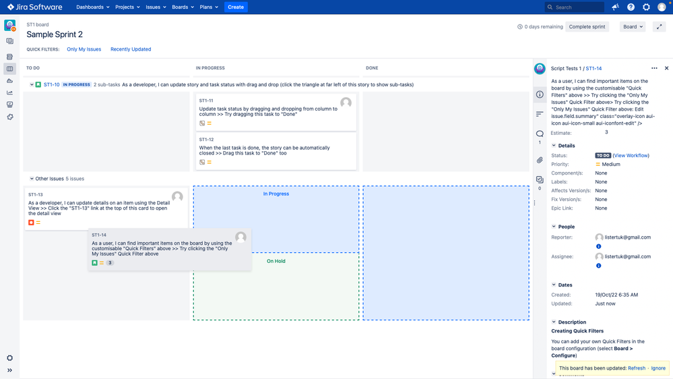Expand the sidebar with double chevron
The width and height of the screenshot is (673, 379).
pos(9,370)
